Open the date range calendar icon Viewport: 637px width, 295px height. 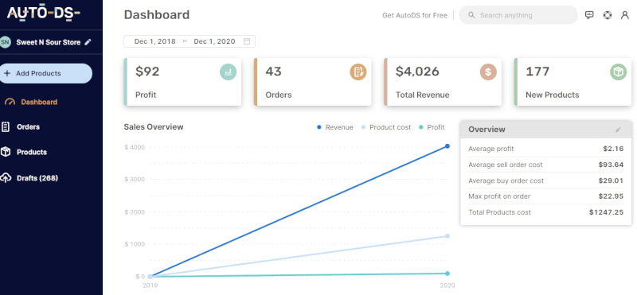coord(247,41)
